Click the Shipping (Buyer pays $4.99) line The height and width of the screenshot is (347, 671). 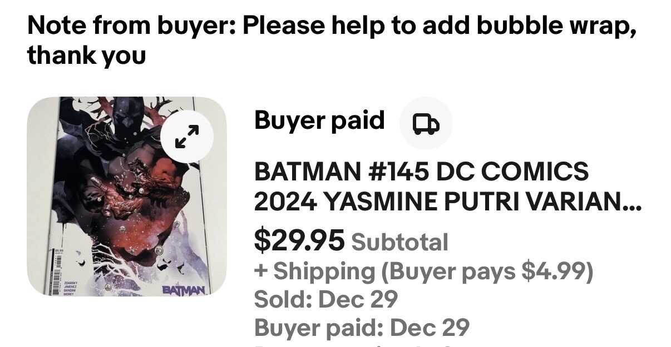423,271
